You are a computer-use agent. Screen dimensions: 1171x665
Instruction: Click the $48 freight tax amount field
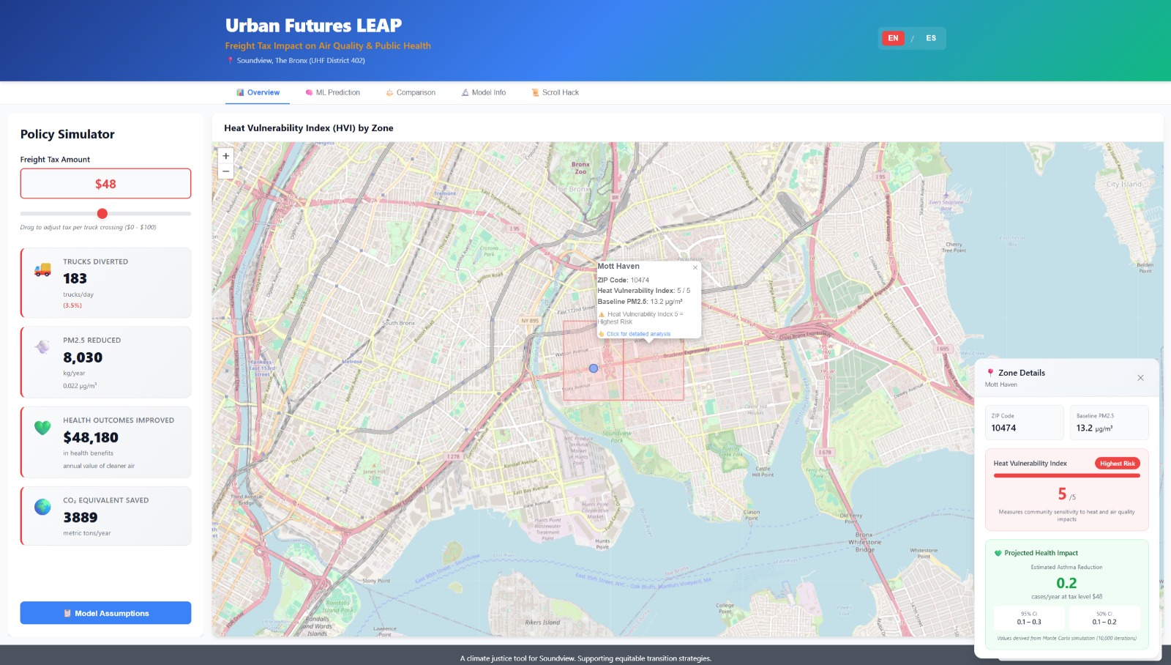(x=105, y=184)
